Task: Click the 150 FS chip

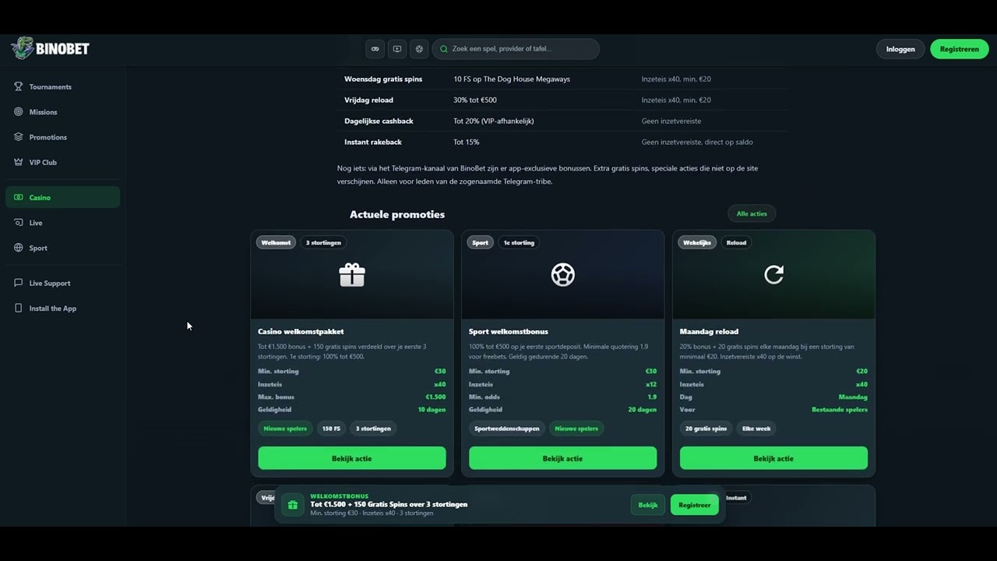Action: [x=331, y=429]
